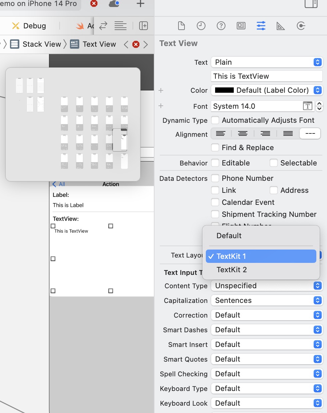Enable the Find & Replace checkbox
The width and height of the screenshot is (327, 413).
[x=215, y=147]
